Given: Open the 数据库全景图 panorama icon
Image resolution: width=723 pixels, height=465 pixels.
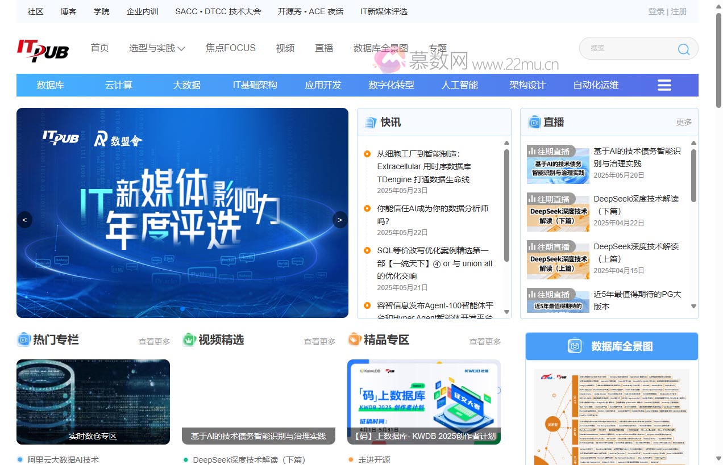Looking at the screenshot, I should point(575,346).
